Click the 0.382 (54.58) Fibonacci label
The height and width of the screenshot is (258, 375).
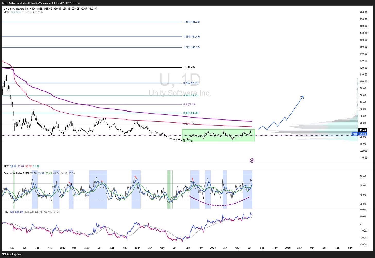[x=191, y=113]
